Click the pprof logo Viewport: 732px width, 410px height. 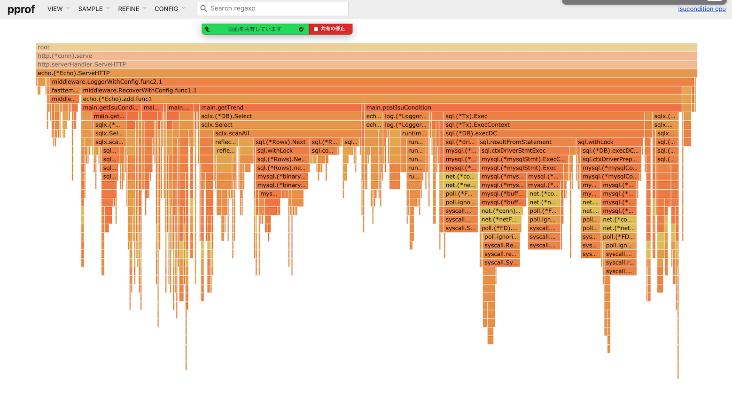click(x=21, y=9)
